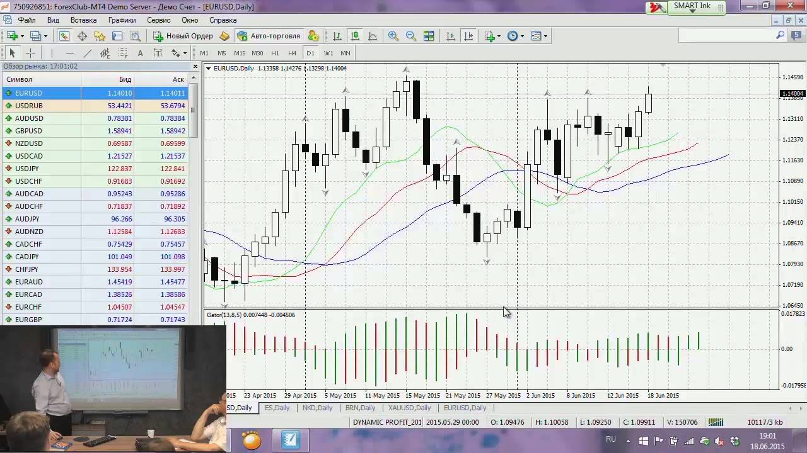
Task: Toggle the Terminal window icon
Action: tap(117, 36)
